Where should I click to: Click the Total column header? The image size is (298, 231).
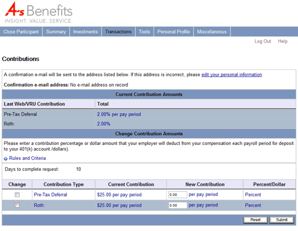pyautogui.click(x=103, y=104)
